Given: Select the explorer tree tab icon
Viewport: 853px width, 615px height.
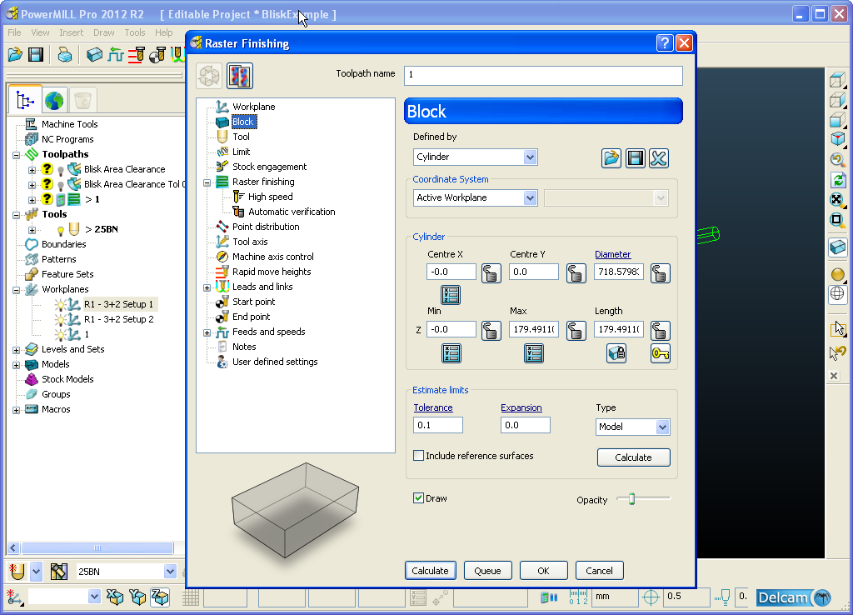Looking at the screenshot, I should coord(25,100).
